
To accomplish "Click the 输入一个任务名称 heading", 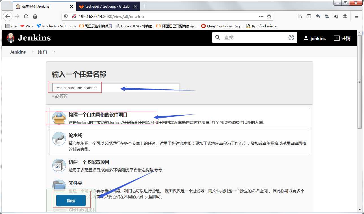I will 79,74.
